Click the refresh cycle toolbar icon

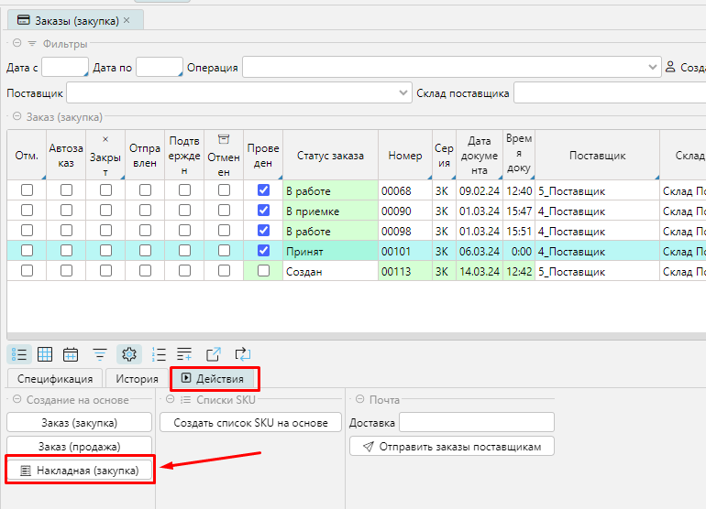pyautogui.click(x=242, y=354)
